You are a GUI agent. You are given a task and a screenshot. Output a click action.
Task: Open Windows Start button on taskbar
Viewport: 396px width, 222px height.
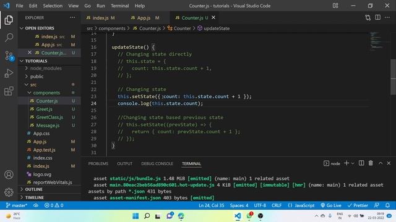(x=136, y=216)
